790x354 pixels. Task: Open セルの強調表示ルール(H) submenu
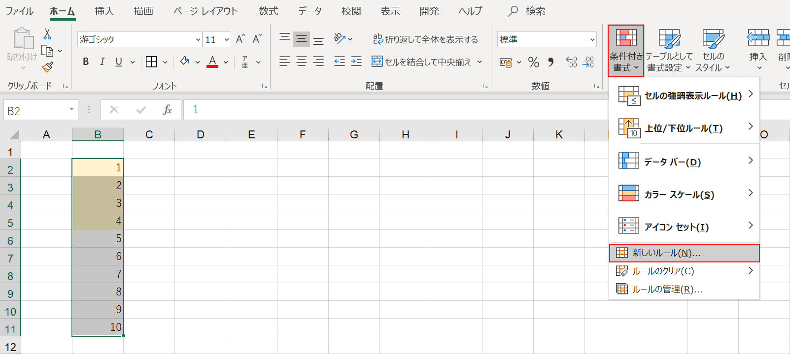tap(685, 96)
